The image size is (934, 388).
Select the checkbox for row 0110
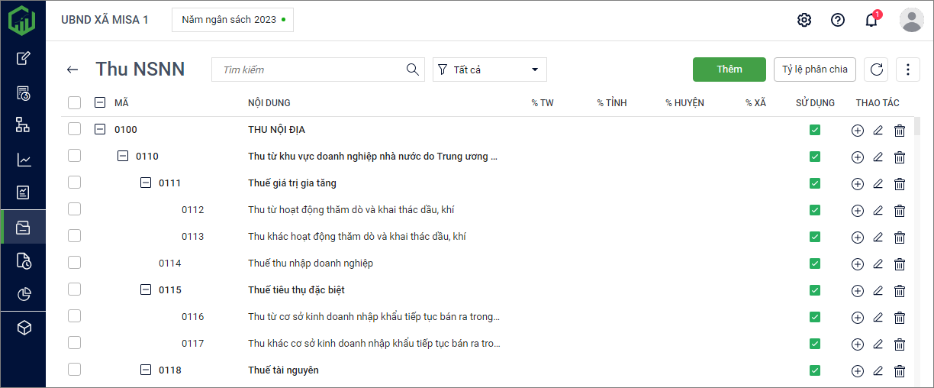74,156
